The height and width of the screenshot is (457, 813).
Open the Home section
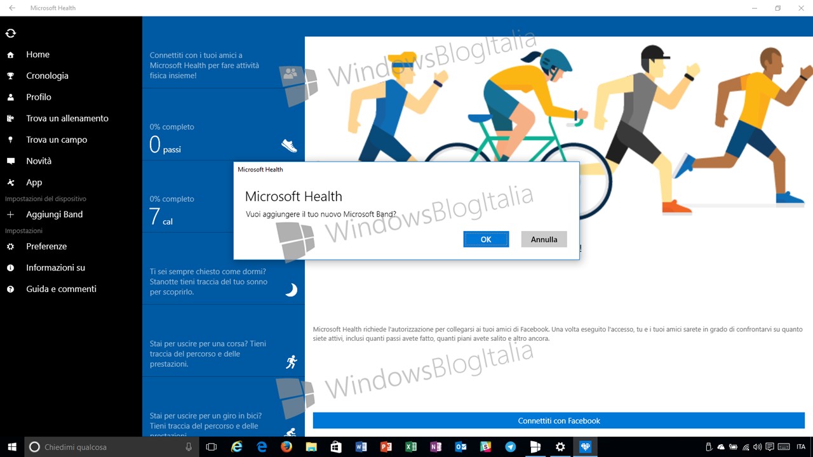tap(37, 55)
